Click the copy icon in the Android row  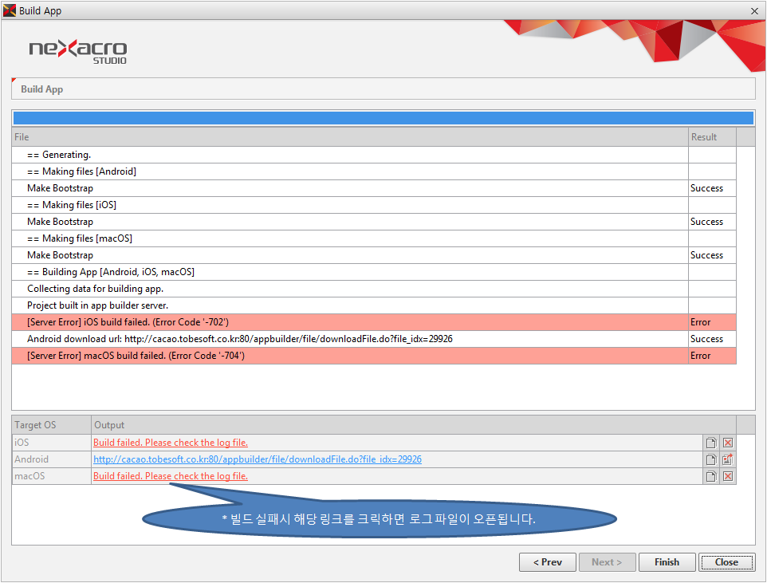710,459
